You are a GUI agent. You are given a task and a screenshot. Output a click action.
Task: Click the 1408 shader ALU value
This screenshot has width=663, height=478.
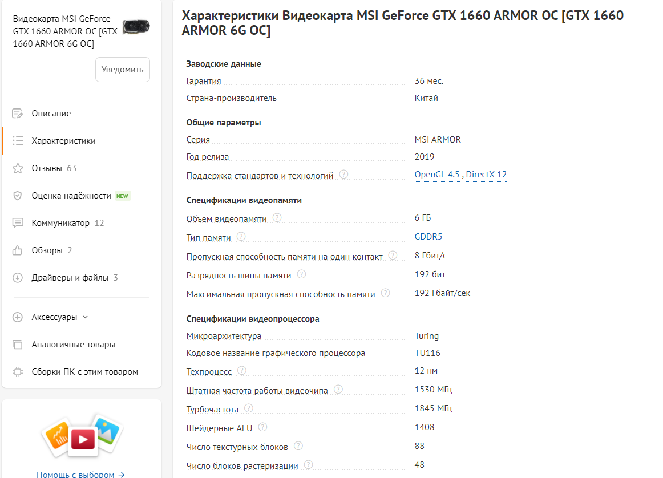point(424,427)
